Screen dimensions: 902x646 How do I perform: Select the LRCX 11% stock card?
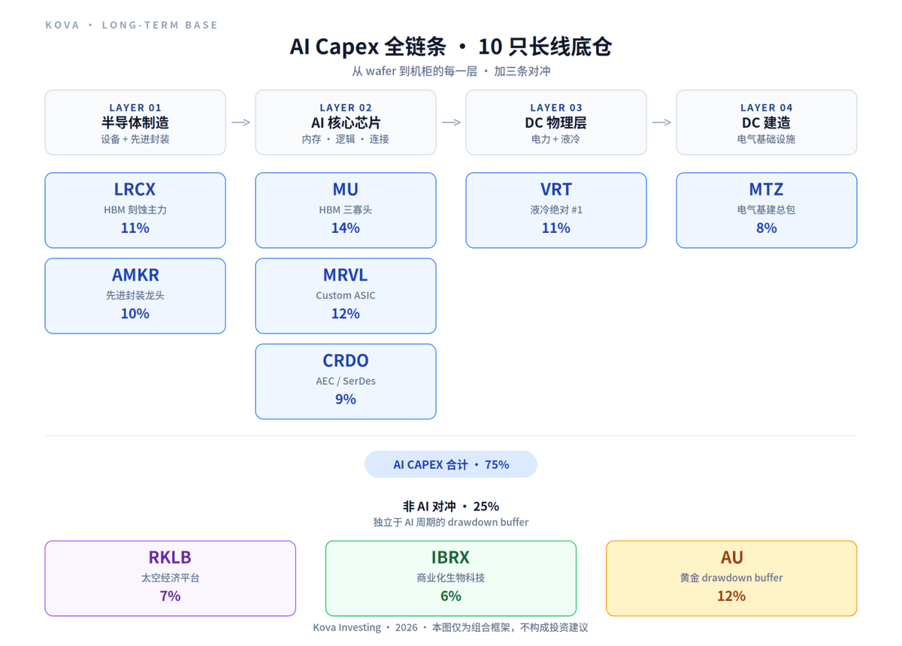click(135, 210)
